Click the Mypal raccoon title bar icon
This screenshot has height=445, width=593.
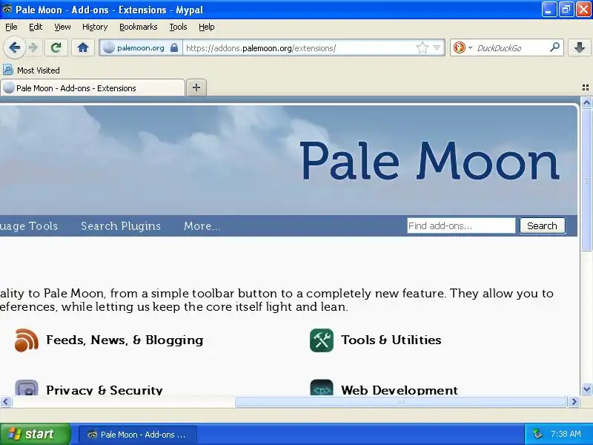(x=7, y=9)
